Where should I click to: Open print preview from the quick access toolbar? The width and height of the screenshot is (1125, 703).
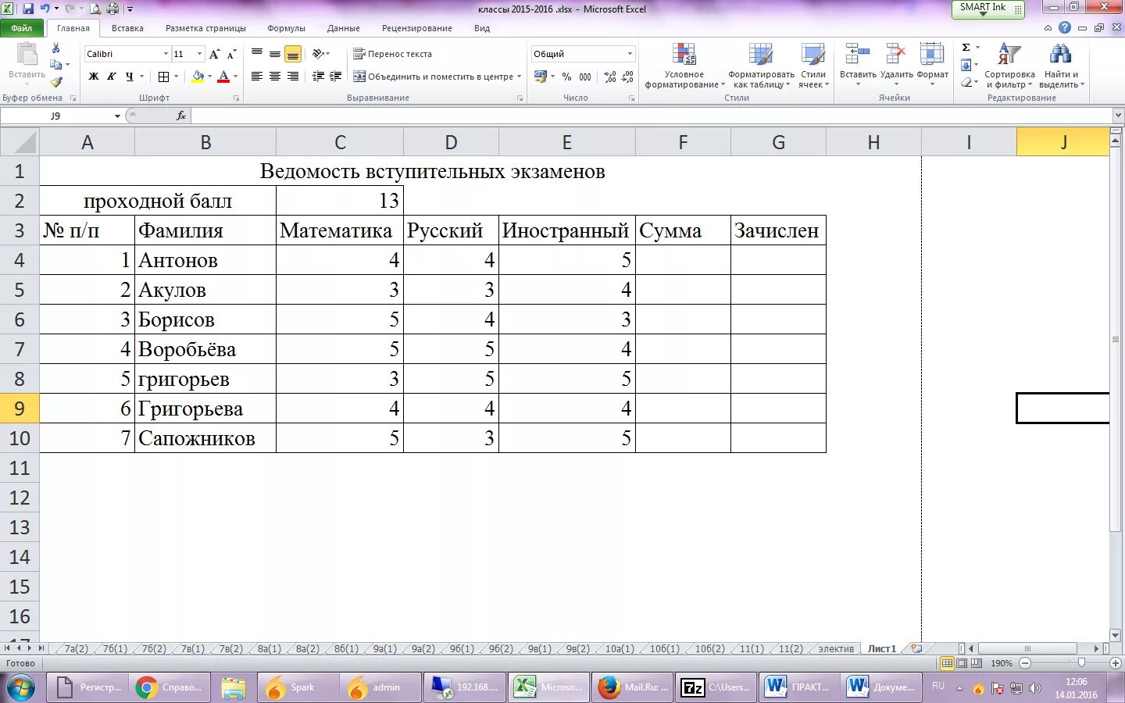click(95, 9)
